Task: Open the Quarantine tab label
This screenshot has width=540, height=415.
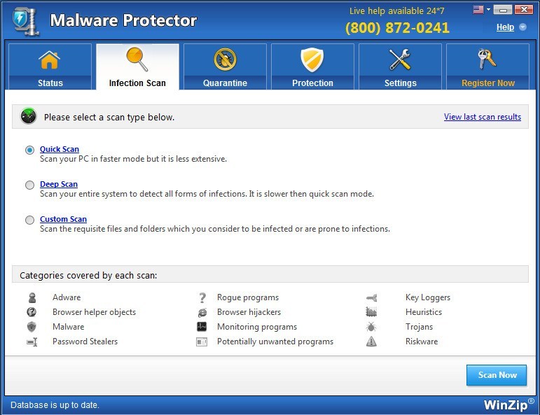Action: [x=225, y=83]
